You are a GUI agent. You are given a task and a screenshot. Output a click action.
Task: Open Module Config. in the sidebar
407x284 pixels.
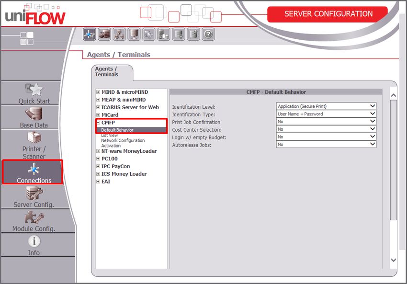coord(34,221)
